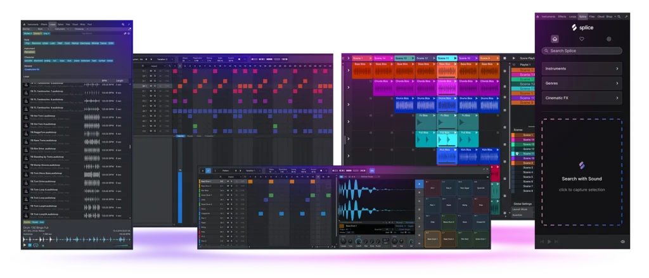
Task: Toggle the Construction Kit filter tag
Action: pyautogui.click(x=32, y=69)
